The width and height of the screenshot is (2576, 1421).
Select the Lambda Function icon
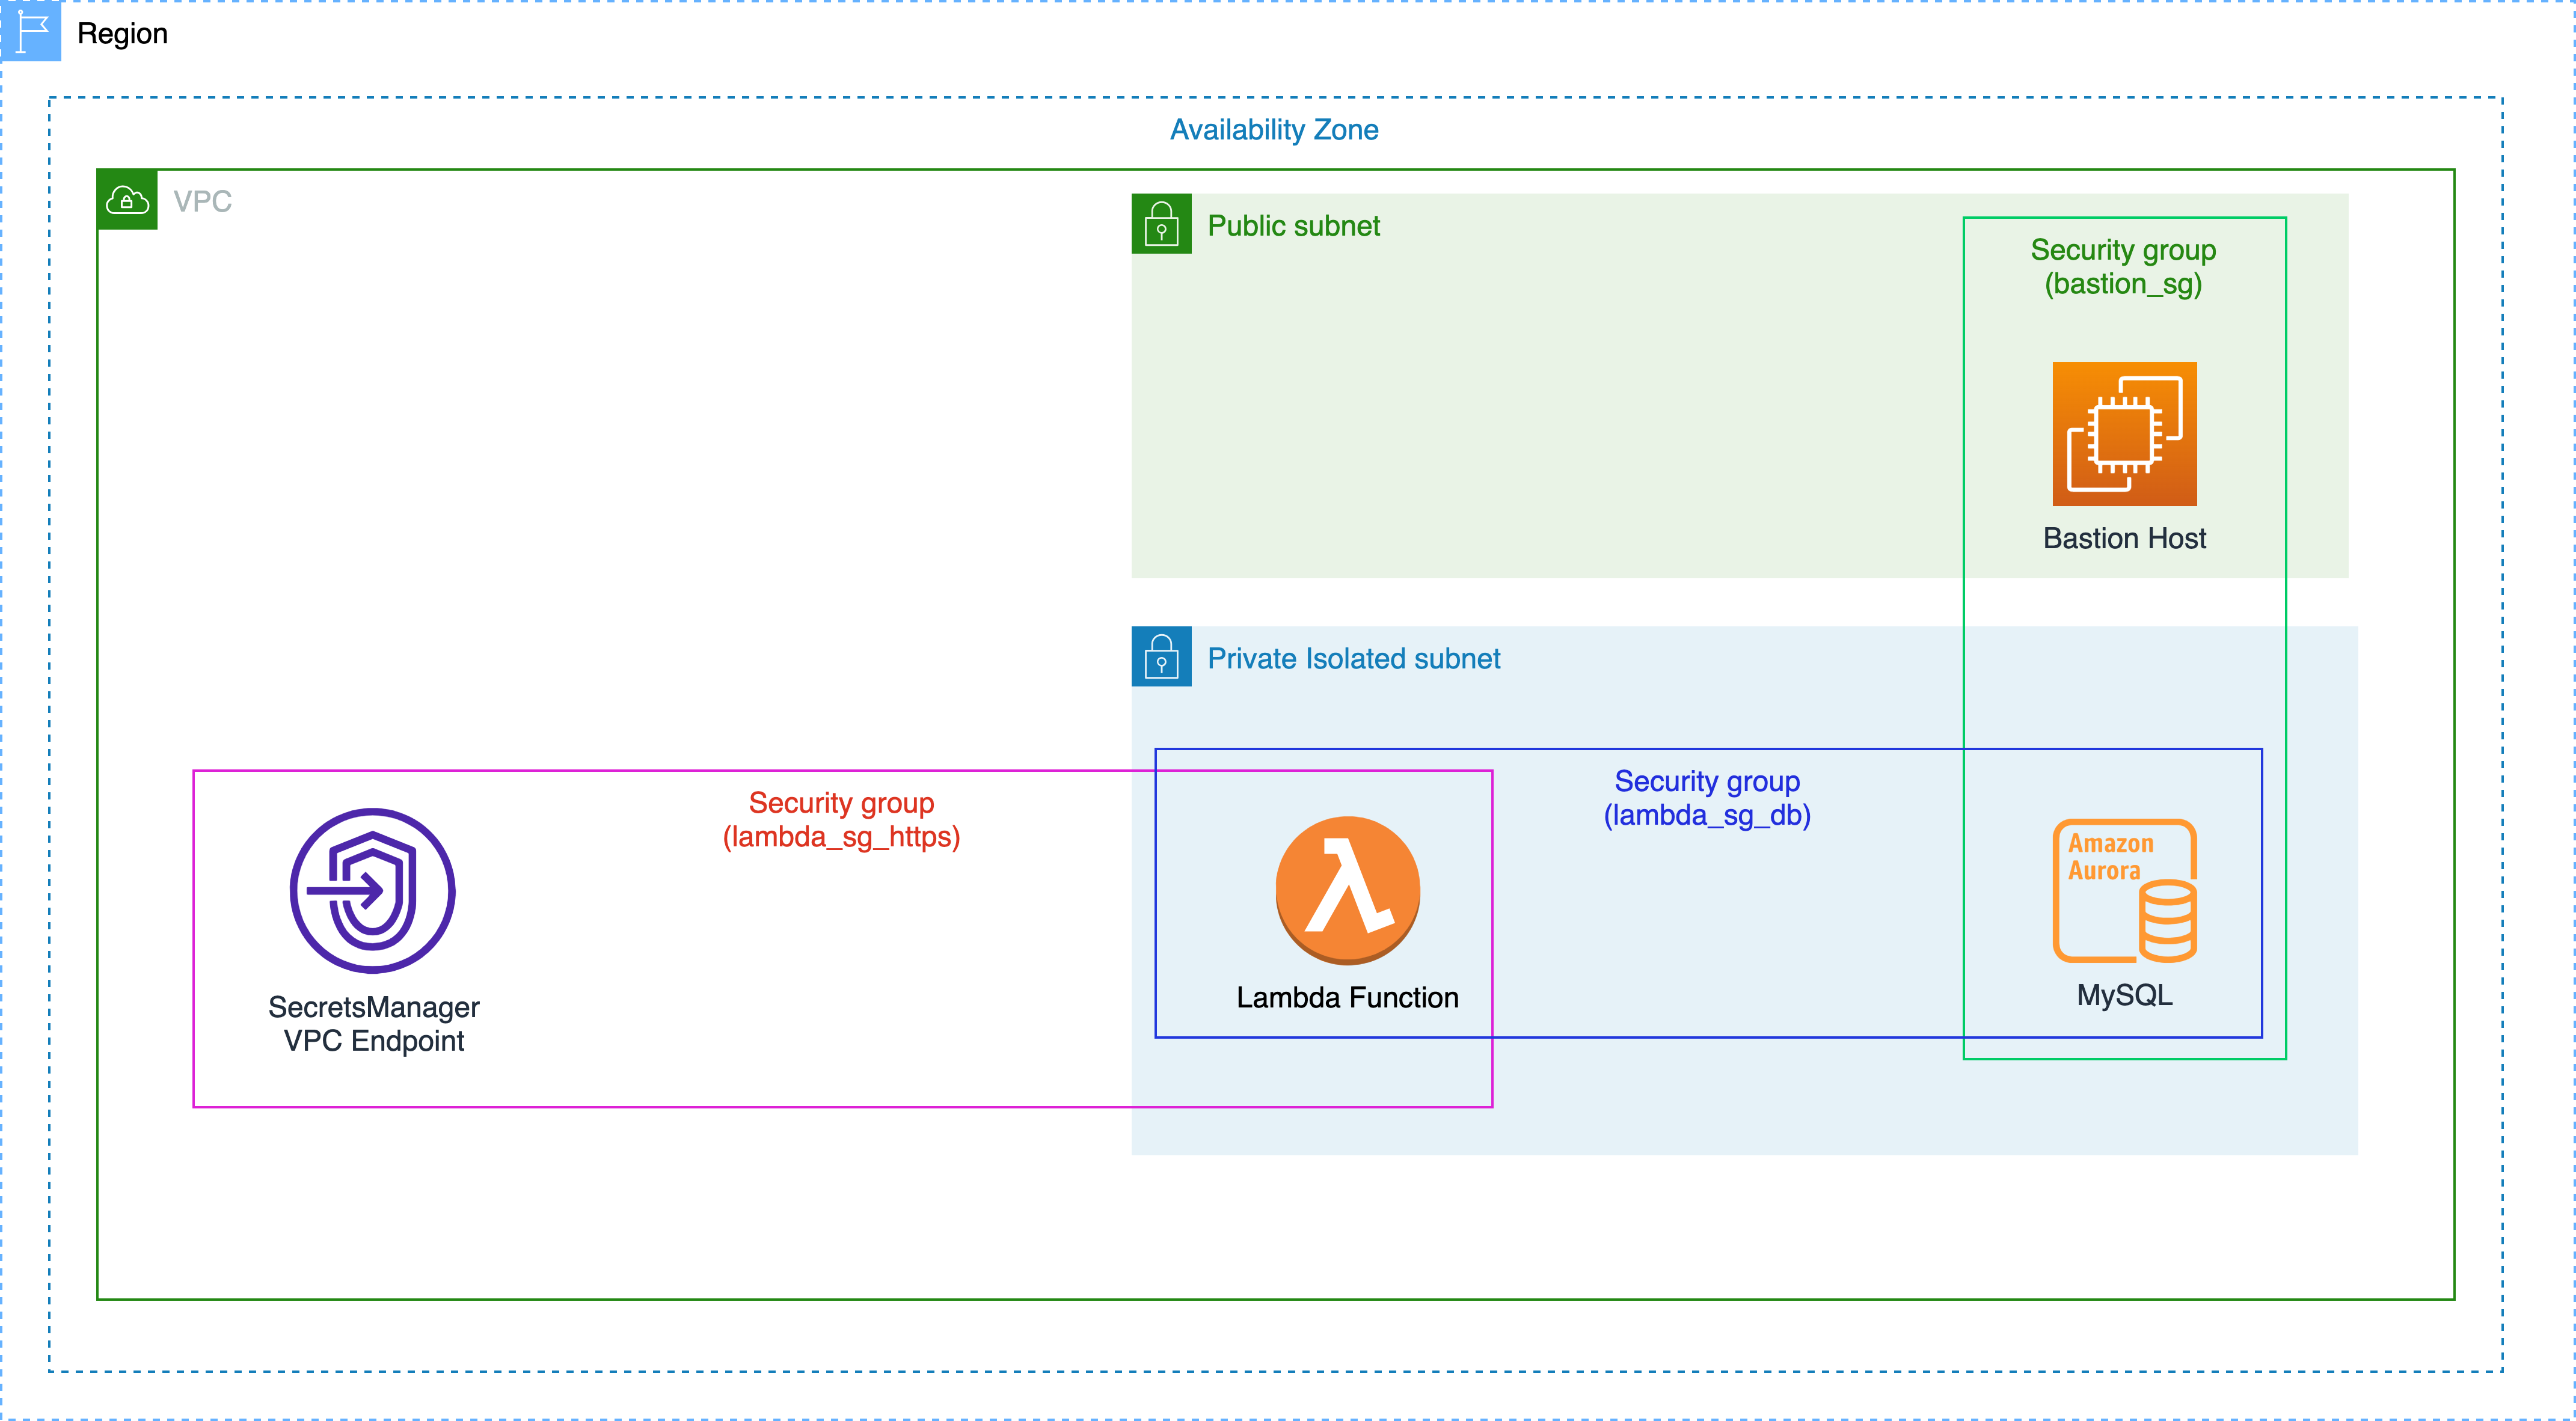[x=1347, y=890]
